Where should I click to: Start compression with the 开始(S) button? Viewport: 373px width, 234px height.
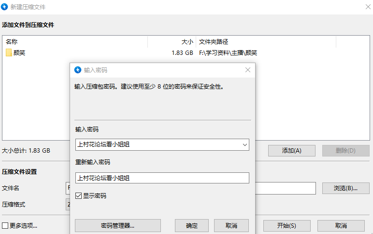(x=287, y=226)
